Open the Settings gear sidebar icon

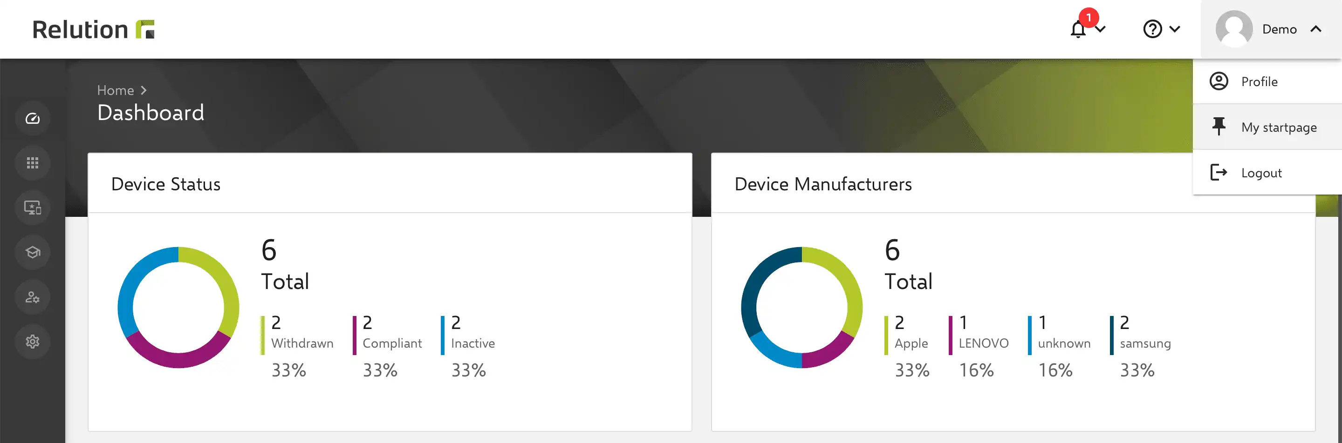tap(32, 342)
